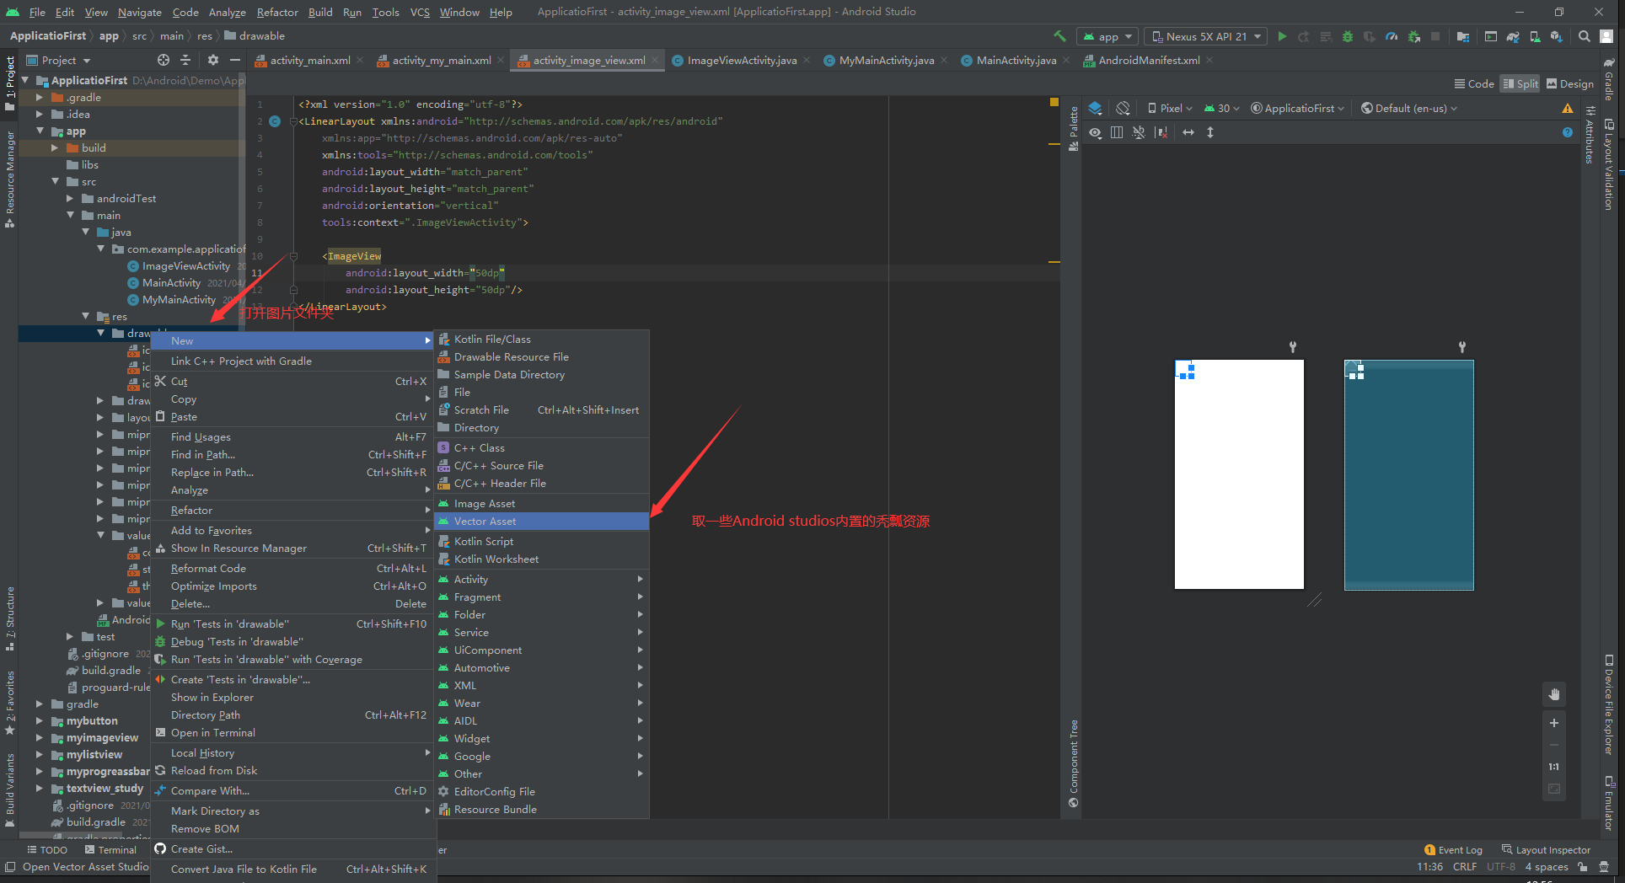This screenshot has height=883, width=1625.
Task: Click the design surface layers icon
Action: [x=1095, y=108]
